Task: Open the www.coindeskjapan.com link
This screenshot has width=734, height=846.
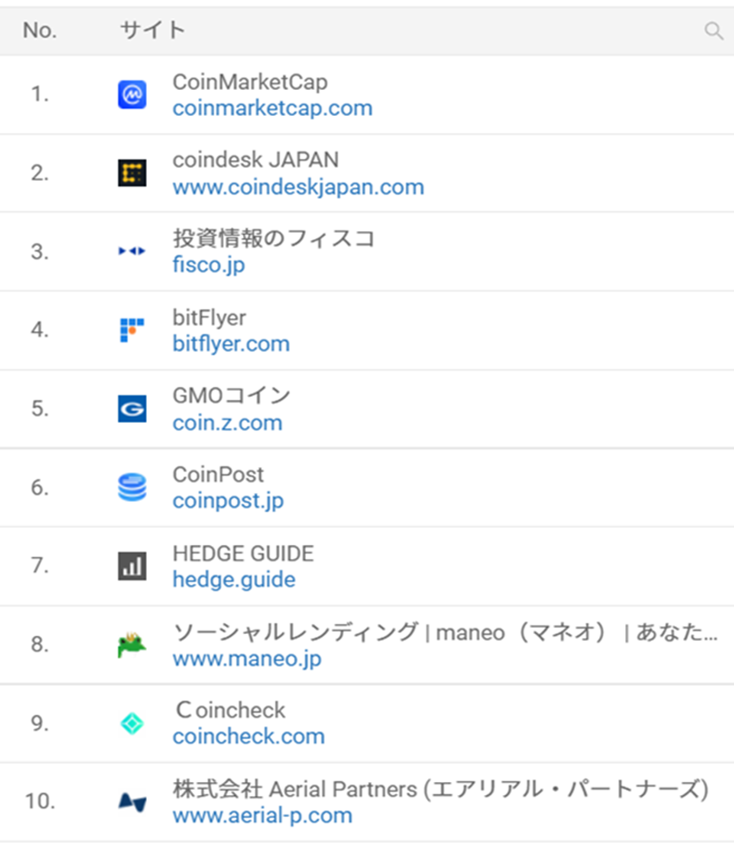Action: [298, 187]
